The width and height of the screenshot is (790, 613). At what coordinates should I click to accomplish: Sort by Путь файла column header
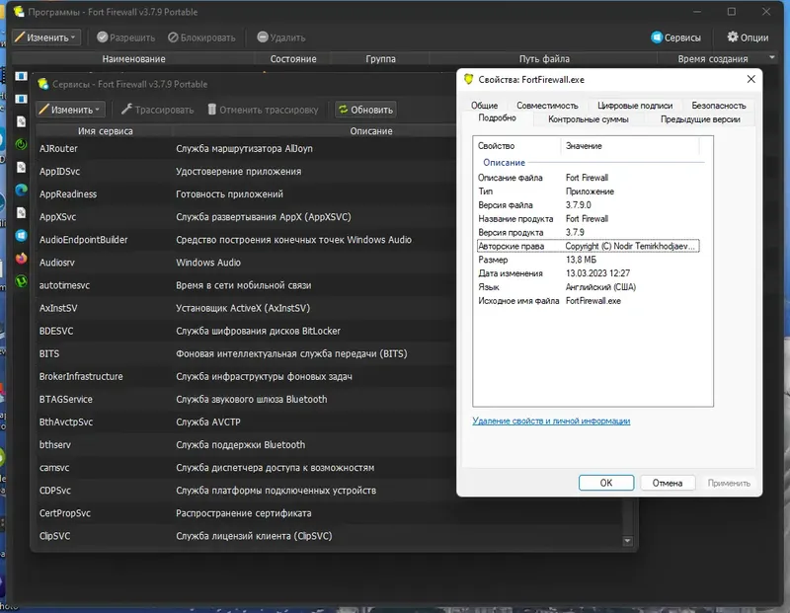pyautogui.click(x=544, y=59)
